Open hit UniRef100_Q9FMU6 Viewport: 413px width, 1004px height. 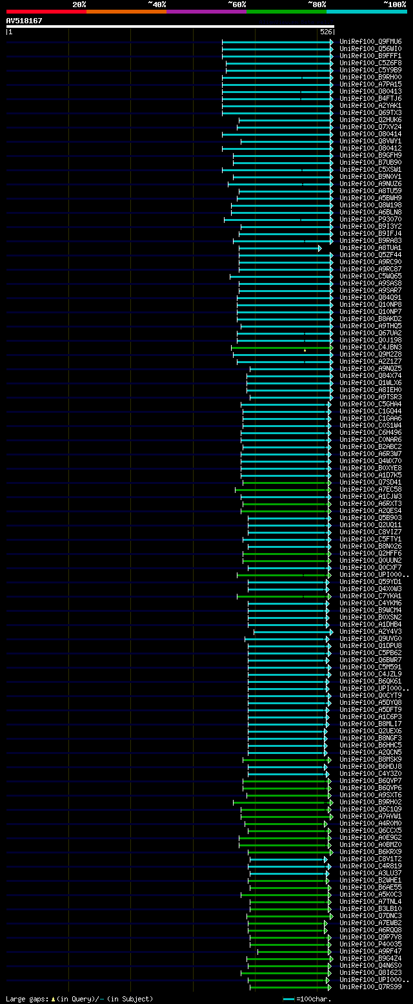pos(370,42)
